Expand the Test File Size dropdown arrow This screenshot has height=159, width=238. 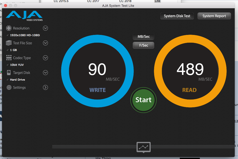click(45, 43)
